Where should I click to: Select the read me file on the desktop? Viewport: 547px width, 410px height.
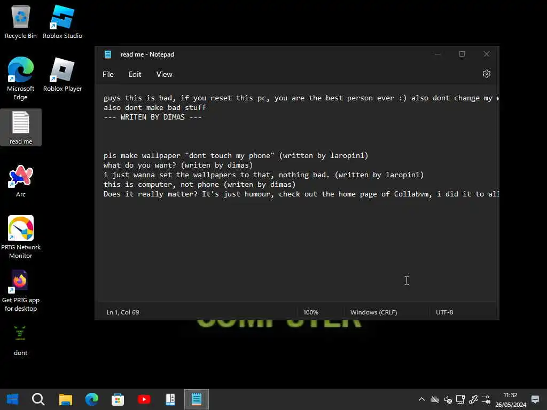click(21, 128)
